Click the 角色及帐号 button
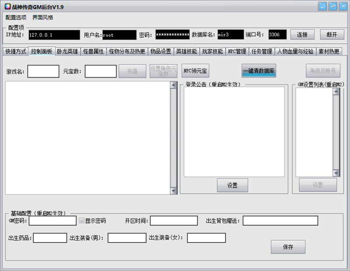The image size is (350, 271). 323,71
